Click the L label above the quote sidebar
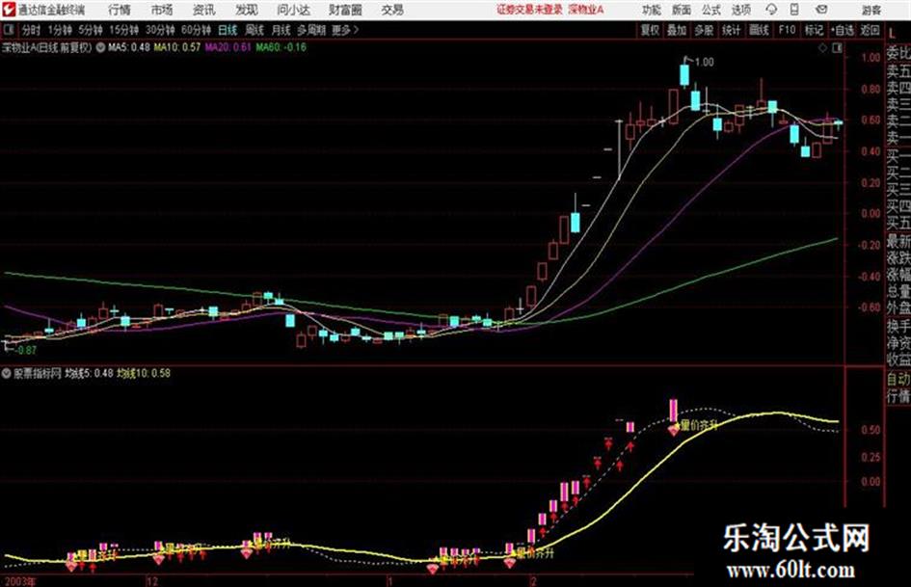Viewport: 911px width, 587px height. (893, 33)
